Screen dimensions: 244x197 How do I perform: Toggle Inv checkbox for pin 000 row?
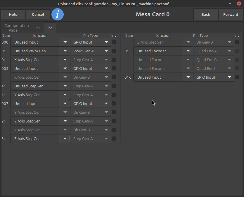[x=114, y=42]
